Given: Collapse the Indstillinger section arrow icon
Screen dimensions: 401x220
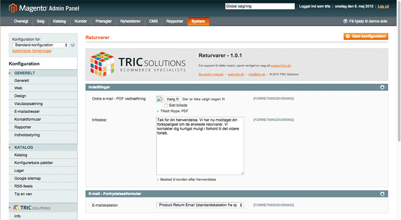Looking at the screenshot, I should click(x=382, y=87).
